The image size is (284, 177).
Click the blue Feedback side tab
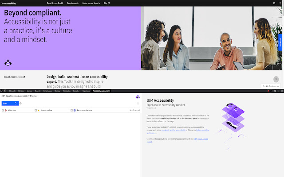(280, 42)
